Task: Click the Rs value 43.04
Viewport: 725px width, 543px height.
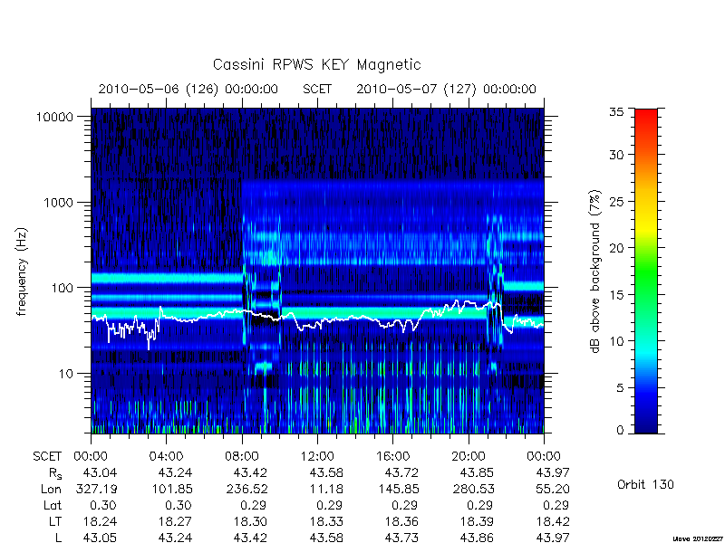Action: click(x=100, y=472)
